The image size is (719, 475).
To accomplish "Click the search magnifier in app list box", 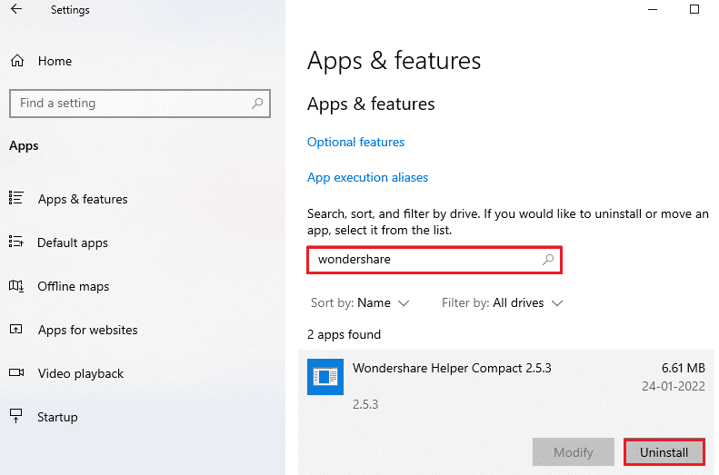I will coord(548,260).
